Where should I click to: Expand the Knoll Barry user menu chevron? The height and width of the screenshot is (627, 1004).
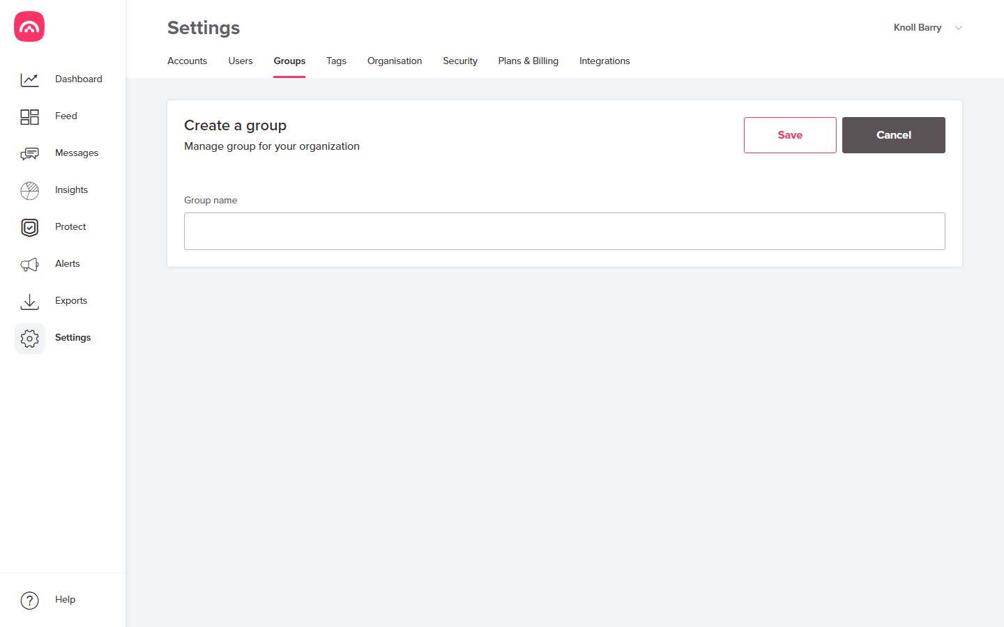[x=959, y=28]
